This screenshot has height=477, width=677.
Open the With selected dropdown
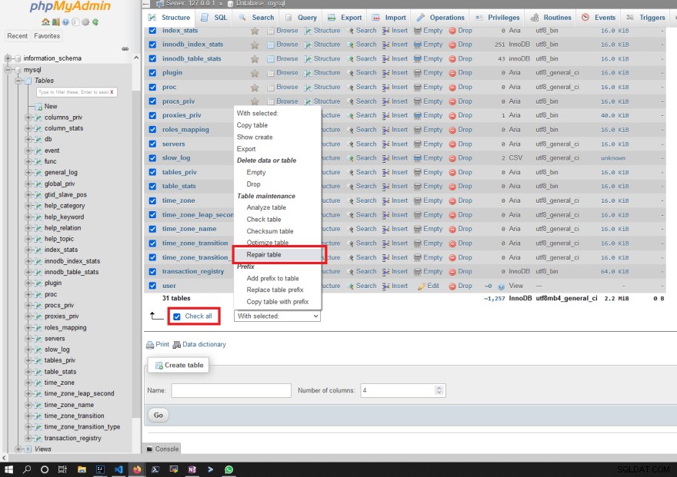click(x=277, y=316)
